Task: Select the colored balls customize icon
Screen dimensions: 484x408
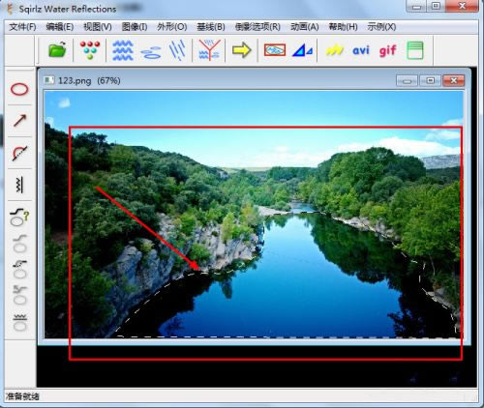Action: (90, 50)
